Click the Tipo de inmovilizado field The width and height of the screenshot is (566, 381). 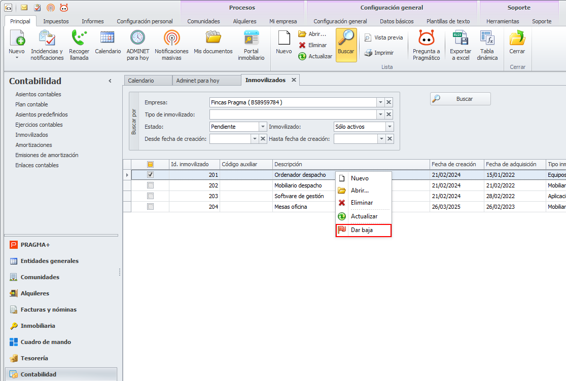click(x=293, y=115)
